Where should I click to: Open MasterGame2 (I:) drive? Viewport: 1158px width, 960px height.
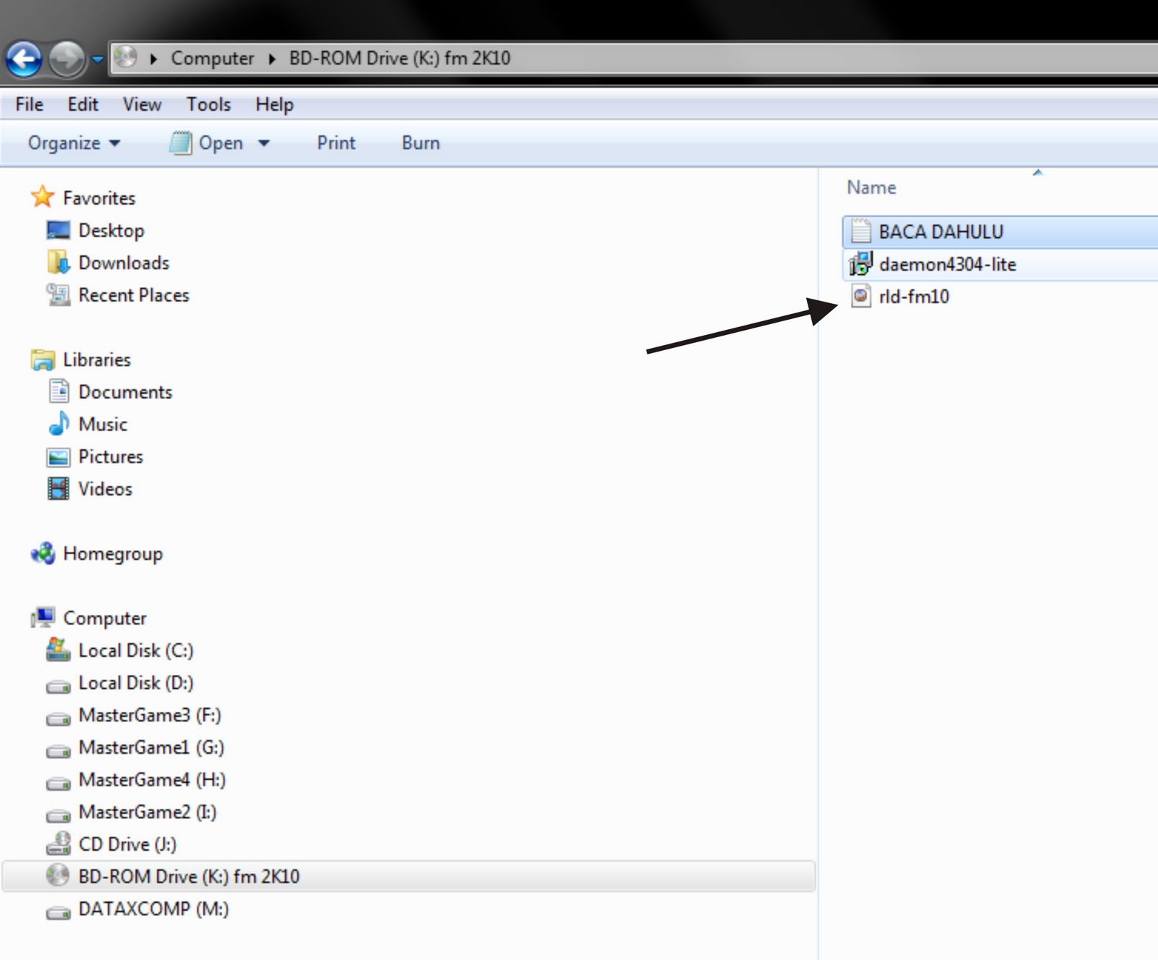[148, 812]
